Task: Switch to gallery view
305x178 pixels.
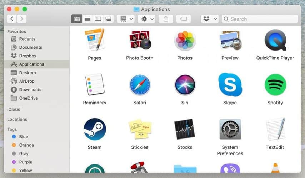Action: (108, 19)
